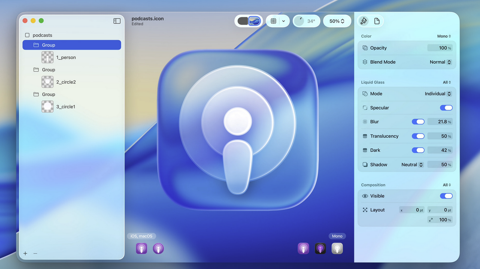Select the round purple podcasts preview thumbnail

tap(158, 249)
